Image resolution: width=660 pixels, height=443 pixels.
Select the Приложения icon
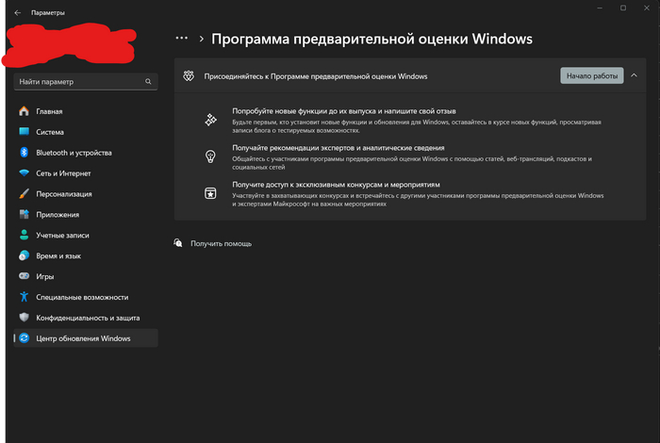24,214
